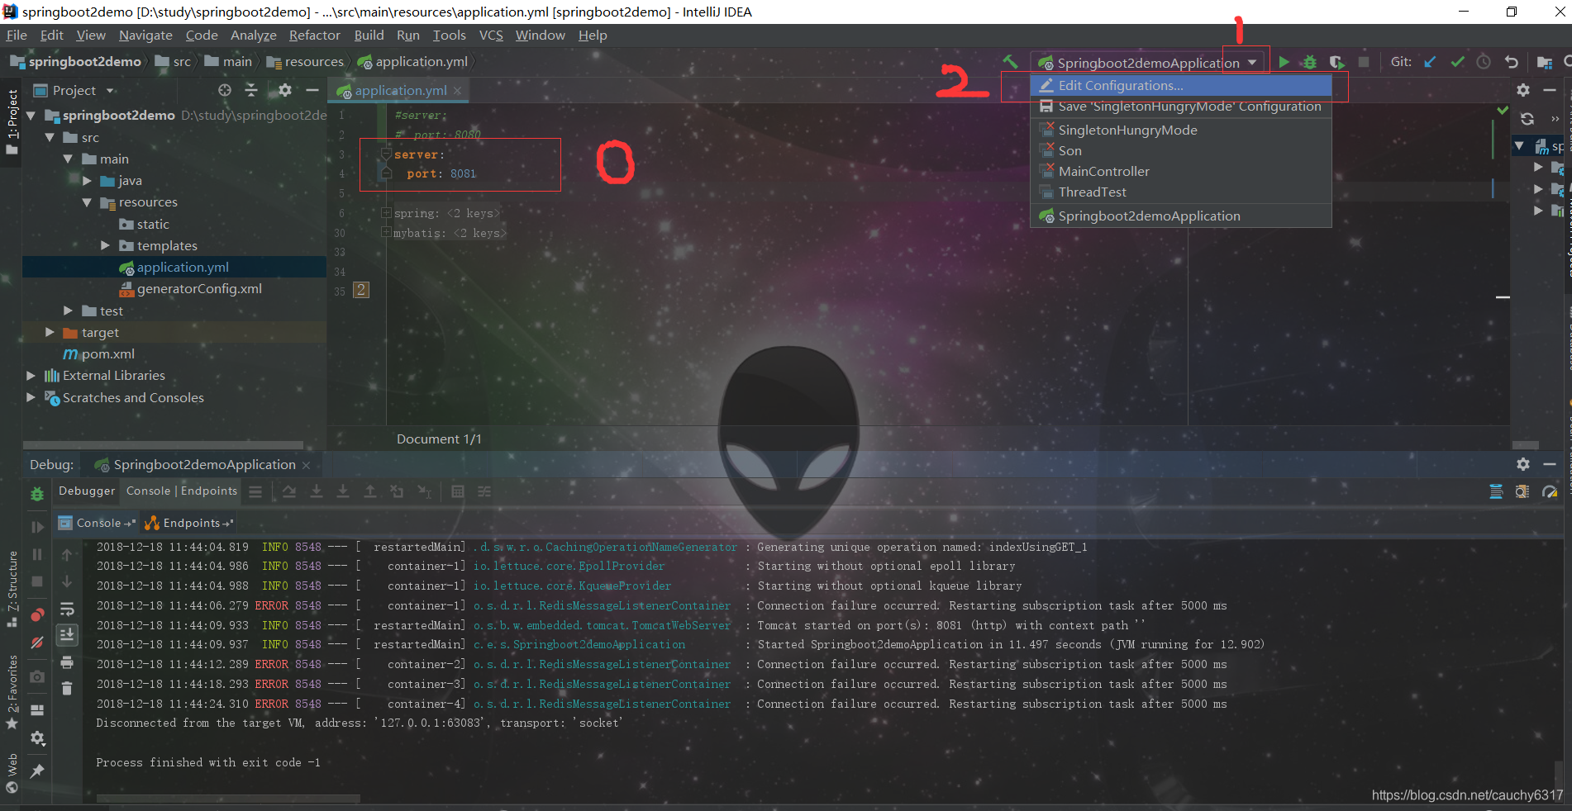Open the Refactor menu

coord(314,35)
